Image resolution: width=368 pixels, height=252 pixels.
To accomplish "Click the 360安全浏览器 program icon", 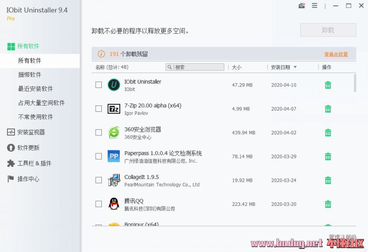I will pyautogui.click(x=114, y=132).
